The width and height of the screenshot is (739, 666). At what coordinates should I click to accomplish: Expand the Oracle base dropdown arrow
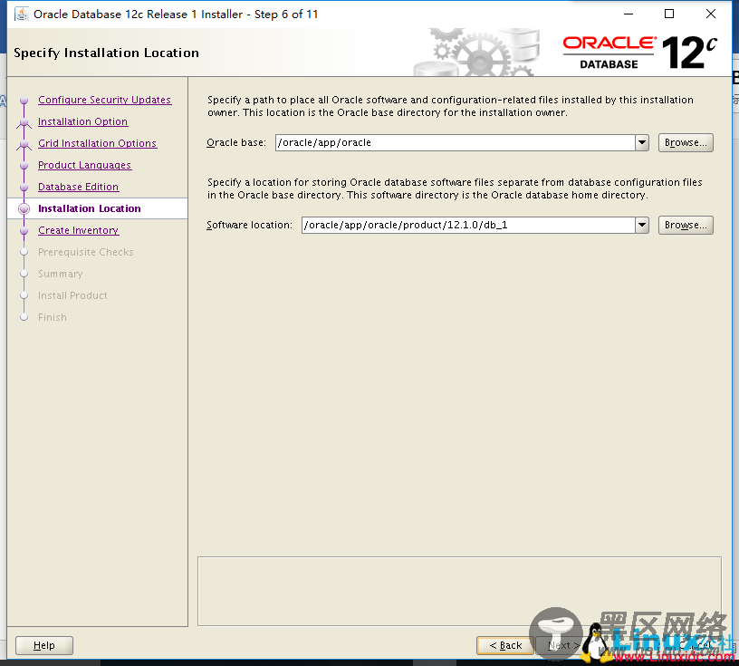[x=642, y=142]
